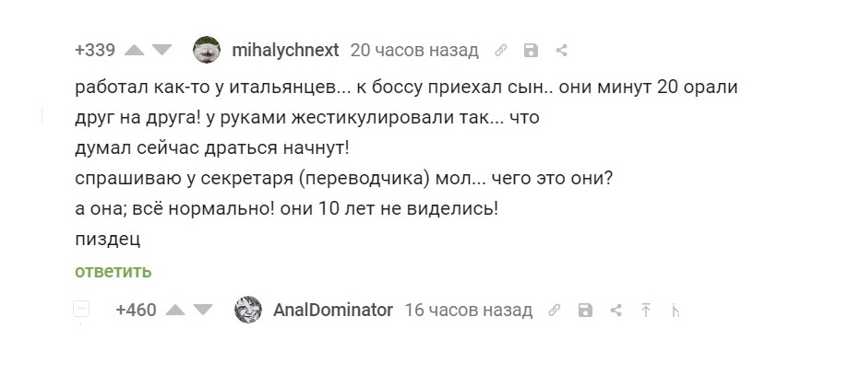Open AnalDominator user profile
This screenshot has width=861, height=376.
(x=333, y=310)
